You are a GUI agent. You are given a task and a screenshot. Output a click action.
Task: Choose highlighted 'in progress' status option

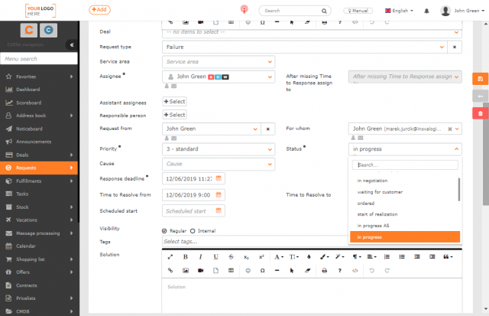405,237
